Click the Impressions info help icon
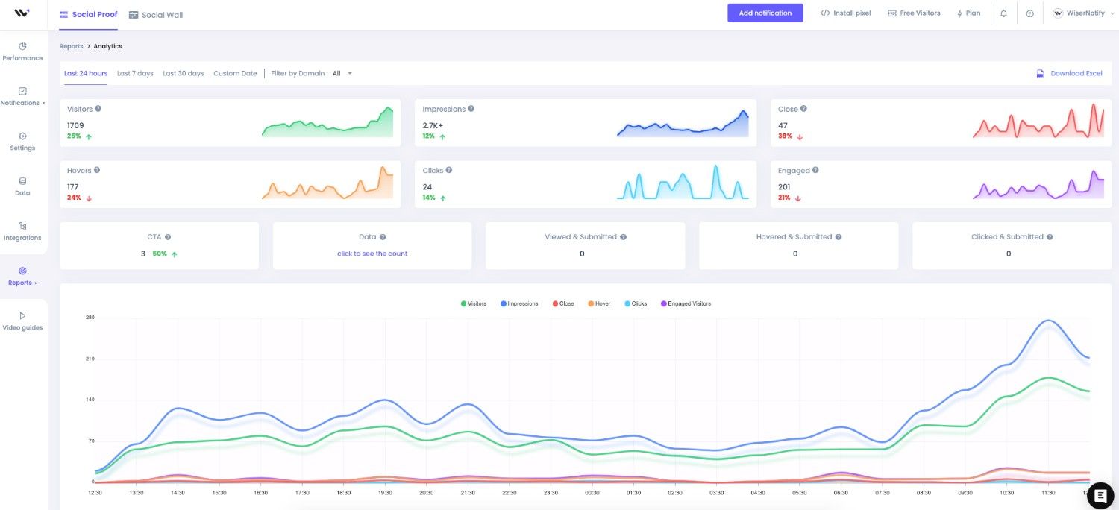The width and height of the screenshot is (1119, 510). click(x=471, y=109)
